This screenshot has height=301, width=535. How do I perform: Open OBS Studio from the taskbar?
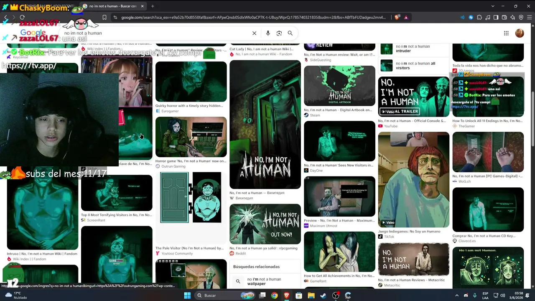click(x=336, y=296)
